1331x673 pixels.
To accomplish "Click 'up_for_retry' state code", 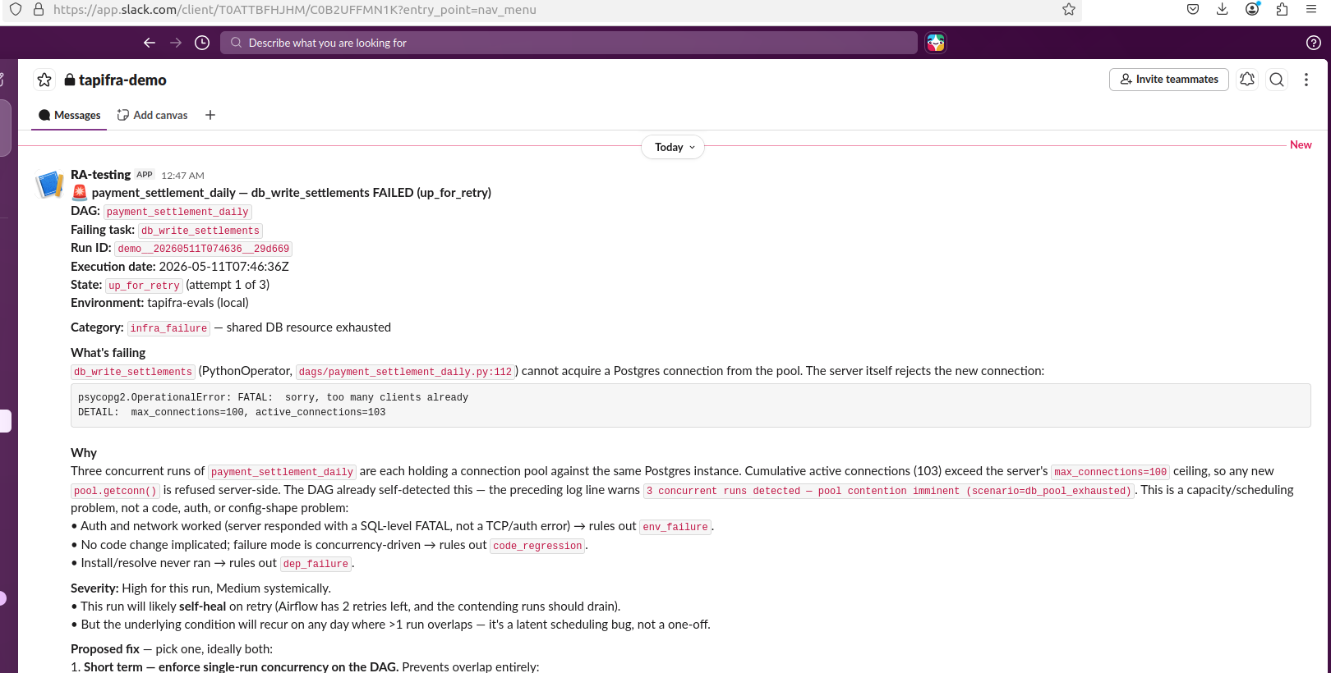I will pyautogui.click(x=144, y=286).
